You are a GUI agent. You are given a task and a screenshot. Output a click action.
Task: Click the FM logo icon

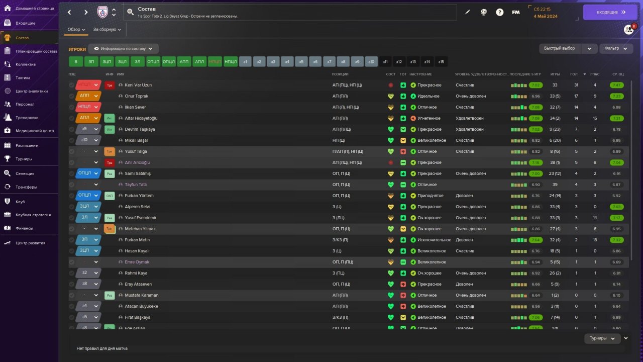[515, 12]
